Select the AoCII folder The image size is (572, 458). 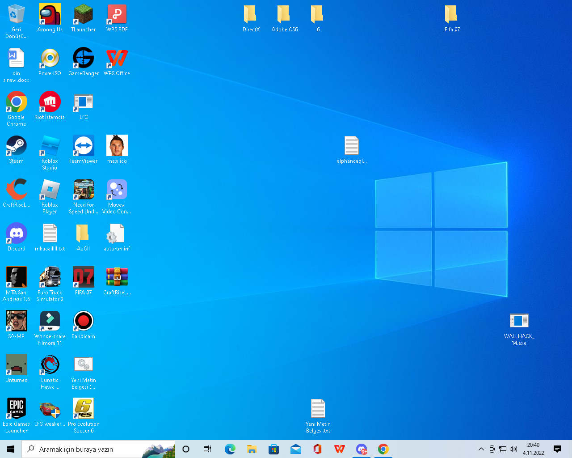coord(84,233)
